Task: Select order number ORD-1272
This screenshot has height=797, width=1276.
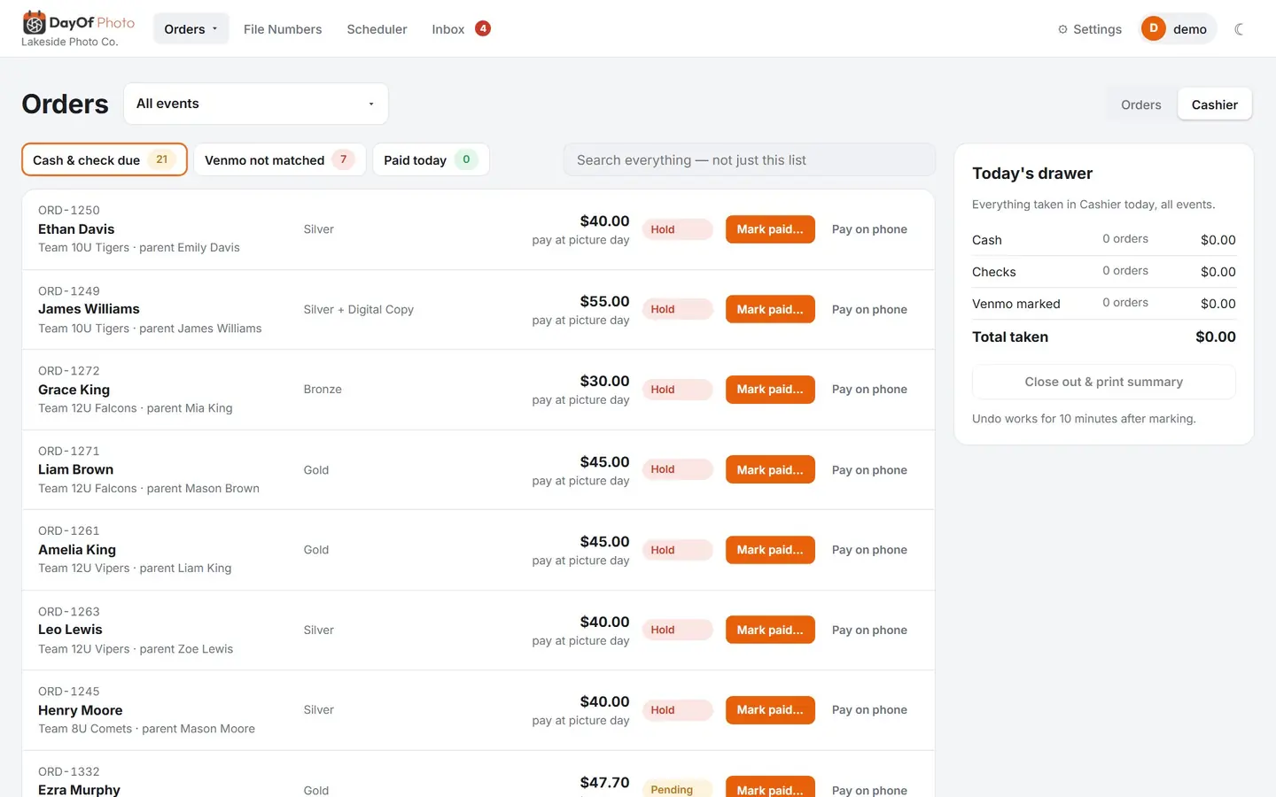Action: (x=69, y=371)
